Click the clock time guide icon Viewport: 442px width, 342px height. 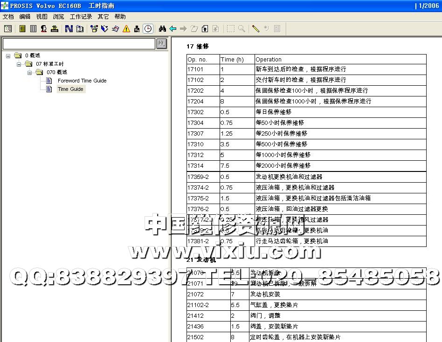(148, 29)
